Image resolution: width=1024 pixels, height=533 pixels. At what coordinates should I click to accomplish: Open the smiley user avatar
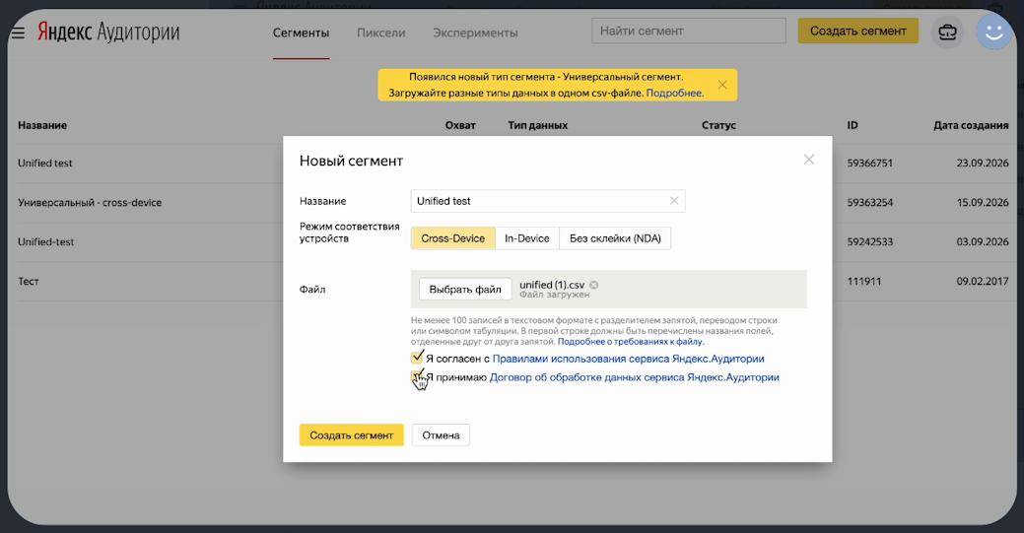pos(993,32)
